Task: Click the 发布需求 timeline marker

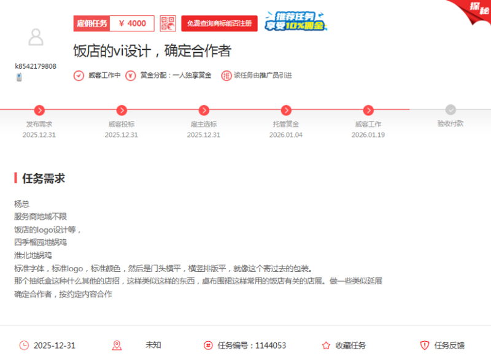Action: (40, 110)
